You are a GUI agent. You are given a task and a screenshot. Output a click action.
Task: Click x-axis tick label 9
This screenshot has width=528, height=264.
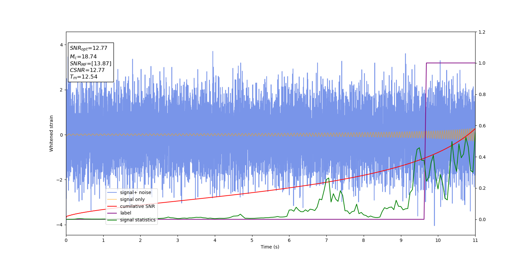[401, 240]
